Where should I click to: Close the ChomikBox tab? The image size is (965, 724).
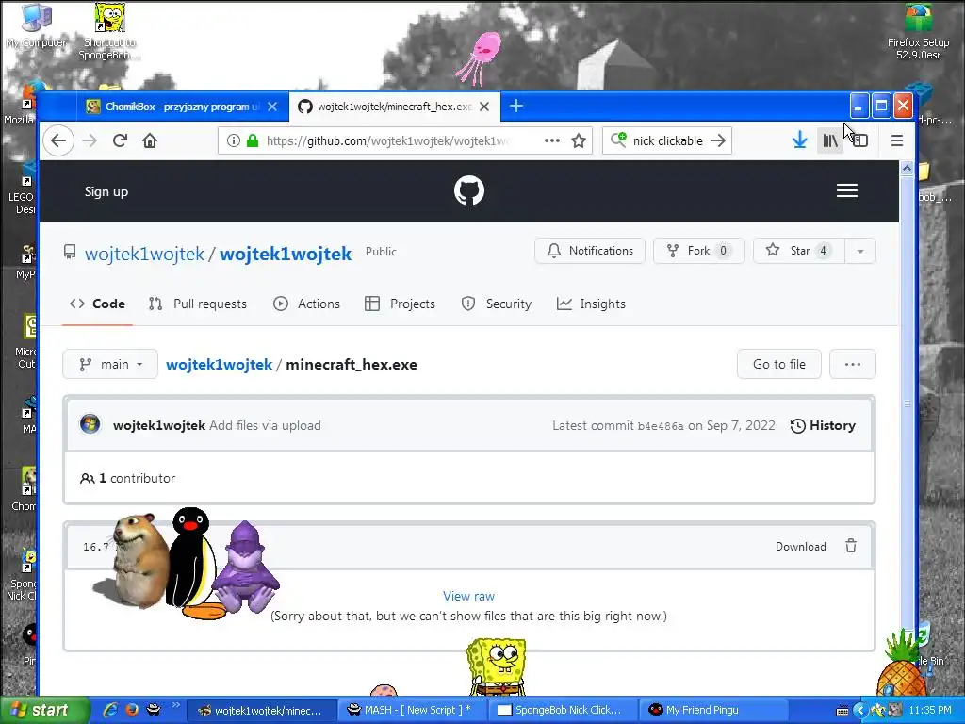272,107
